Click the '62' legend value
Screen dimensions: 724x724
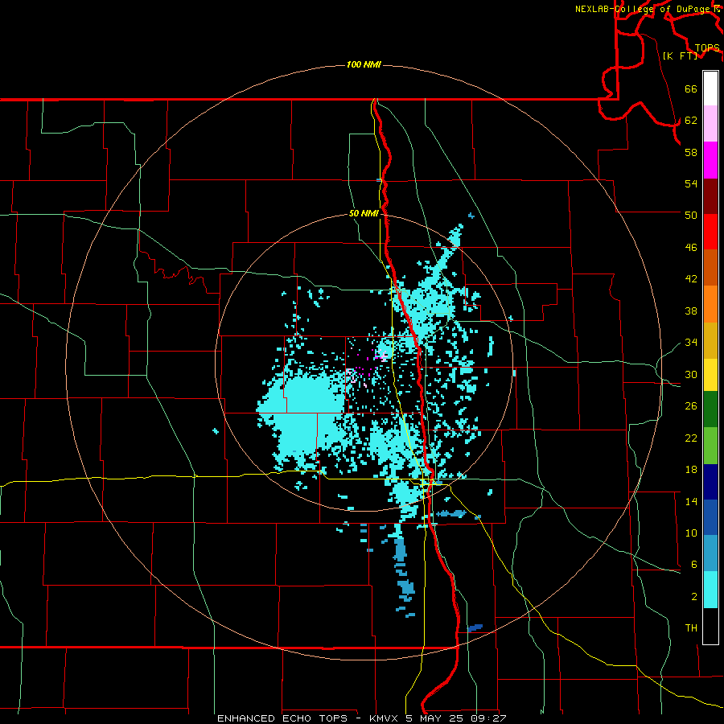click(x=691, y=121)
